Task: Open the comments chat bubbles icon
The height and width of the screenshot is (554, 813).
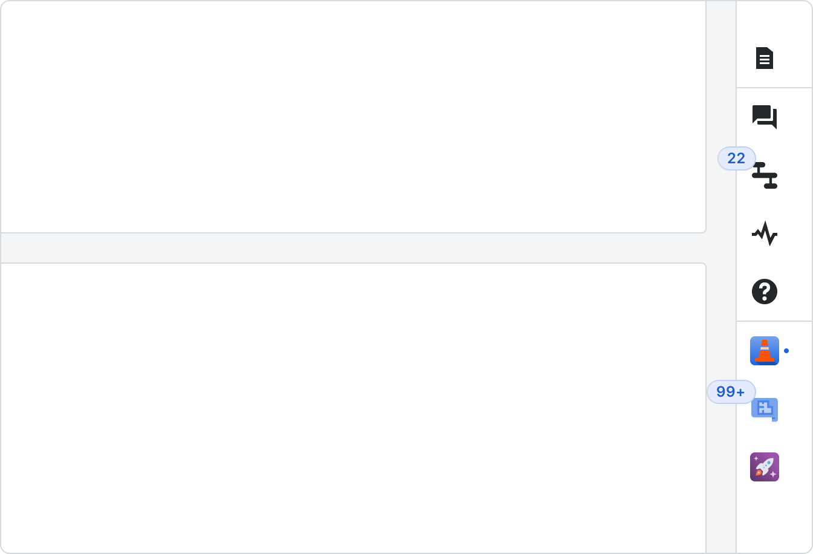Action: click(x=765, y=117)
